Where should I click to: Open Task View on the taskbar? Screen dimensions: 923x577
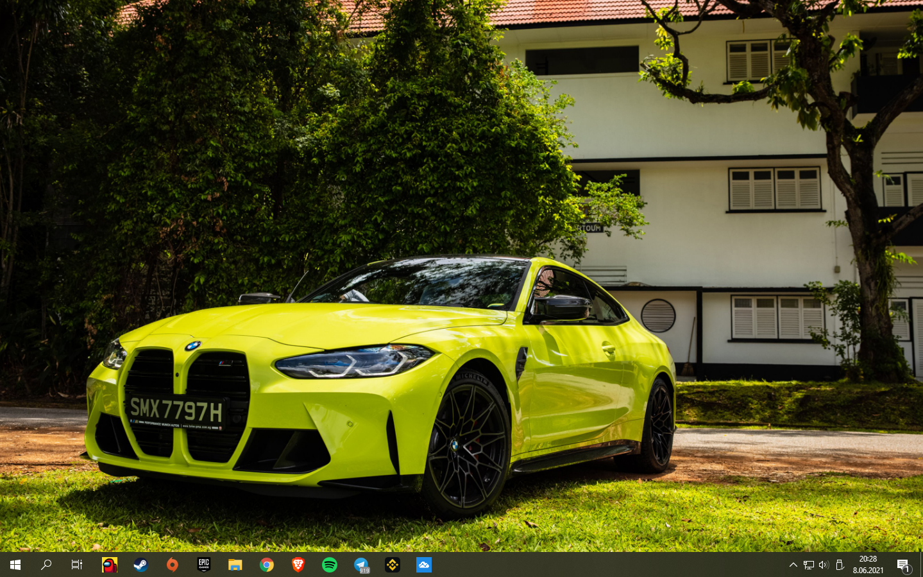(77, 565)
